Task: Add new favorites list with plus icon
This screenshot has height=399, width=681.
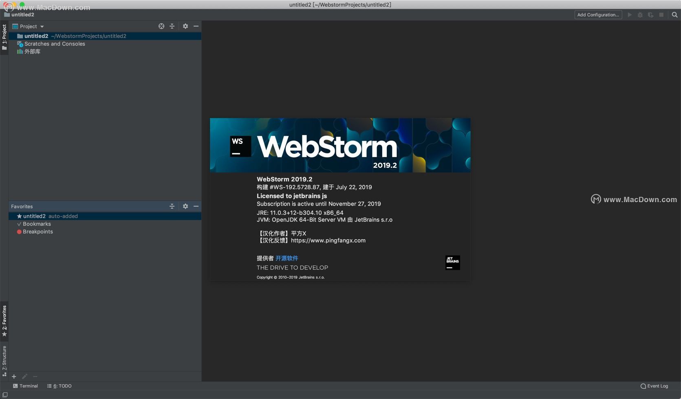Action: point(14,377)
